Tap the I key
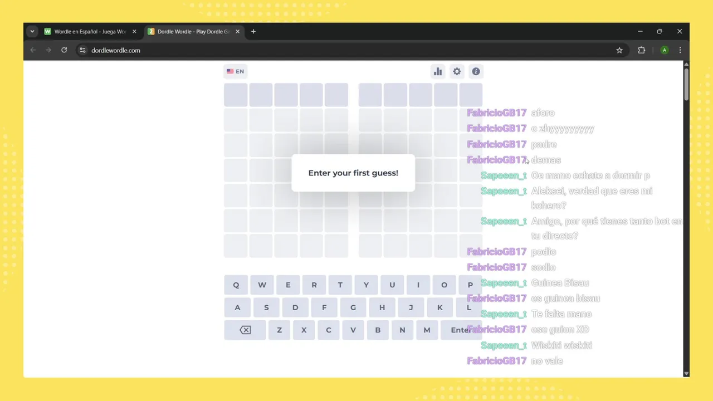This screenshot has height=401, width=713. click(x=418, y=285)
